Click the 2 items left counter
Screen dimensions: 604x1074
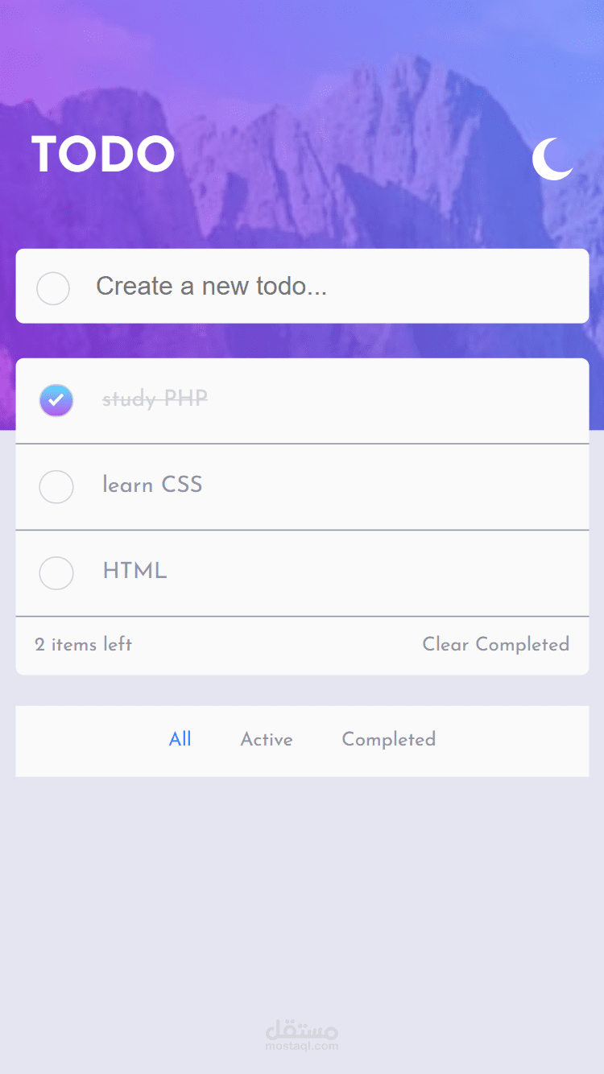click(x=84, y=644)
